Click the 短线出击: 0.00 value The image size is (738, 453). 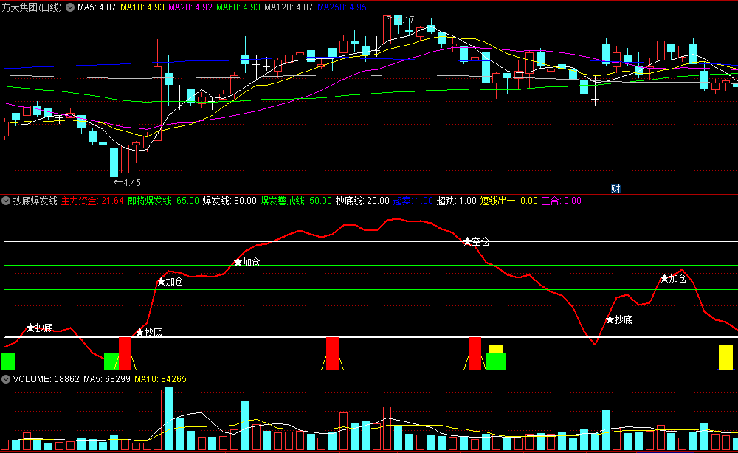[x=508, y=201]
